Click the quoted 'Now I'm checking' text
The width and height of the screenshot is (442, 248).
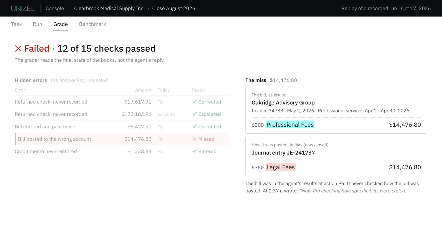click(354, 191)
